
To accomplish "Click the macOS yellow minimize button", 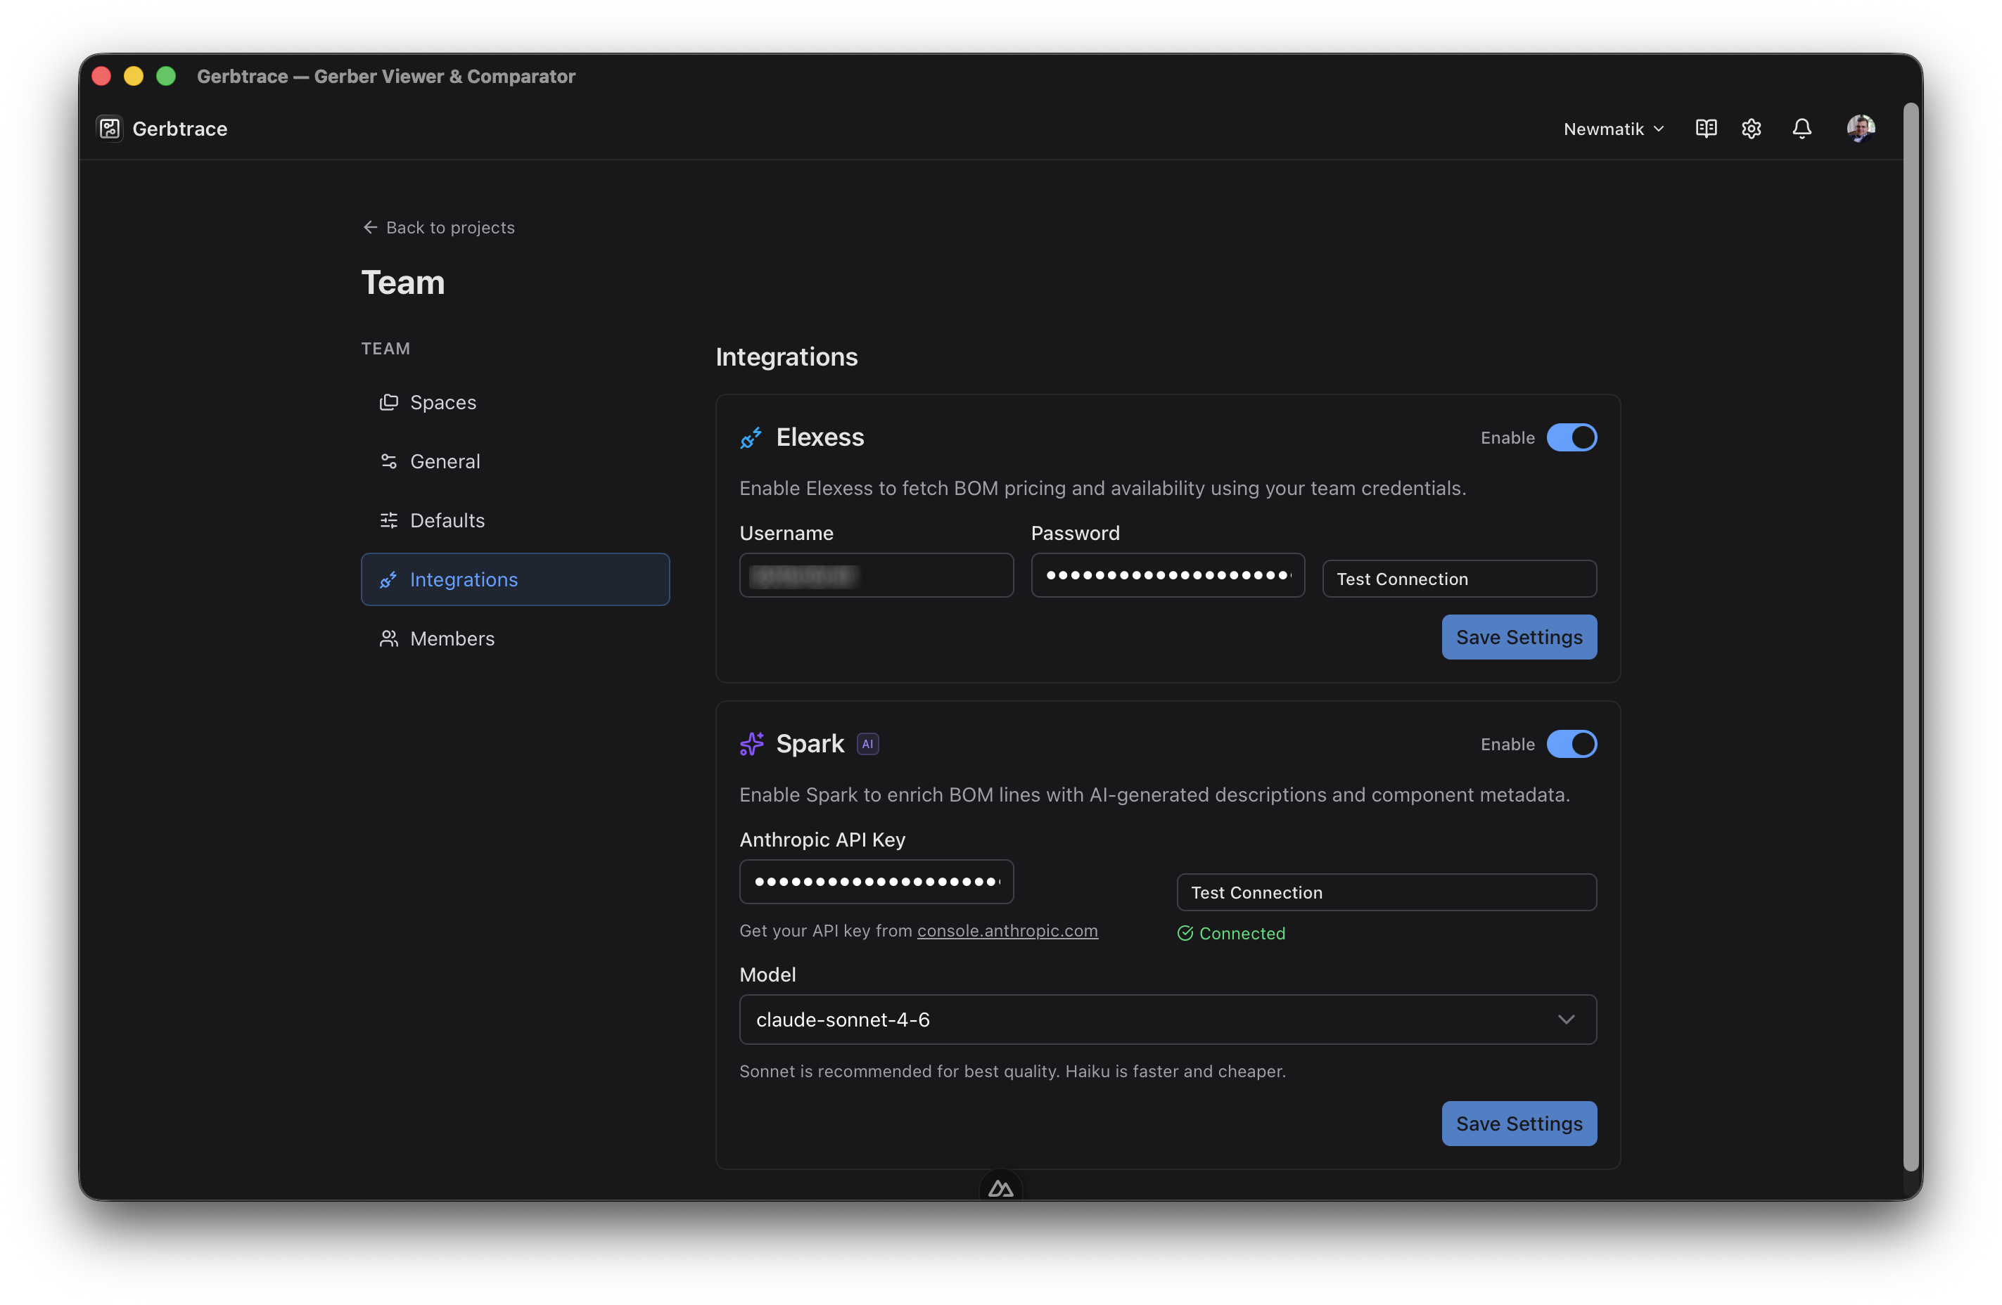I will pyautogui.click(x=133, y=76).
